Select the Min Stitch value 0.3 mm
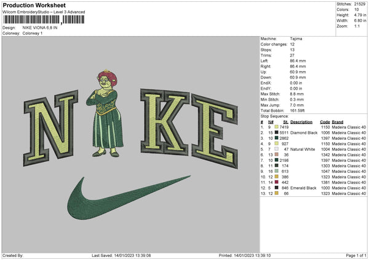Viewport: 369px width, 260px height. (297, 99)
